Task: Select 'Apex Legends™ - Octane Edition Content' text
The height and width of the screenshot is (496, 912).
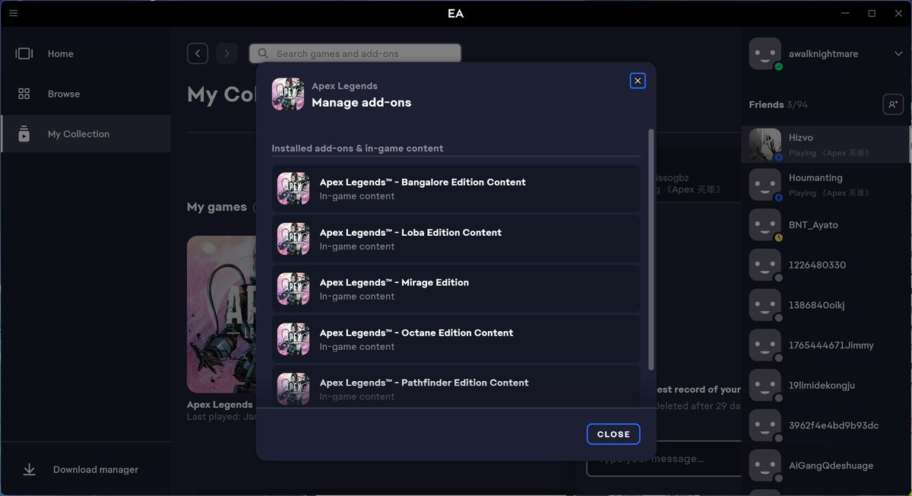Action: point(416,332)
